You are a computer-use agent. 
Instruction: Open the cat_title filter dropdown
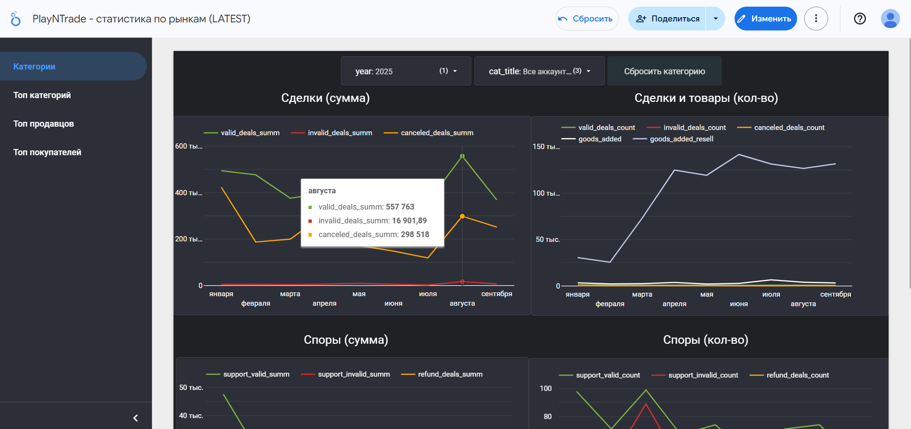(x=539, y=71)
